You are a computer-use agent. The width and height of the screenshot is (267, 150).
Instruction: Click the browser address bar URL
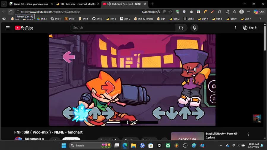[51, 12]
